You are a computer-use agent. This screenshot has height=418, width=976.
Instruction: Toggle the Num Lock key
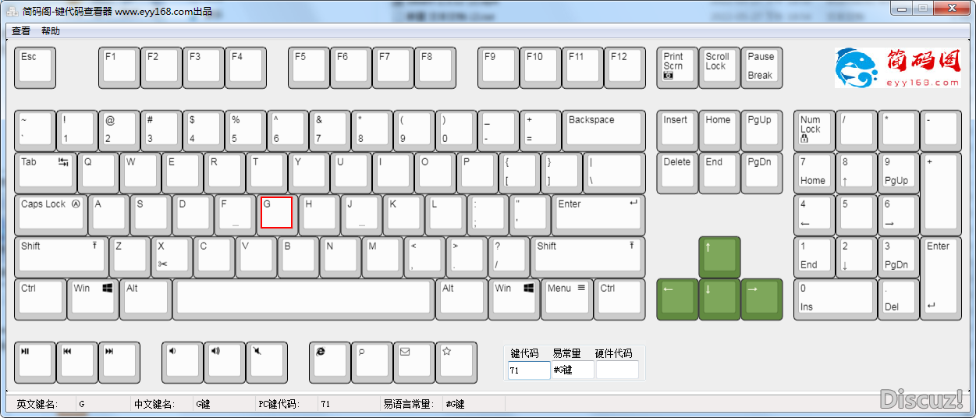[x=814, y=130]
